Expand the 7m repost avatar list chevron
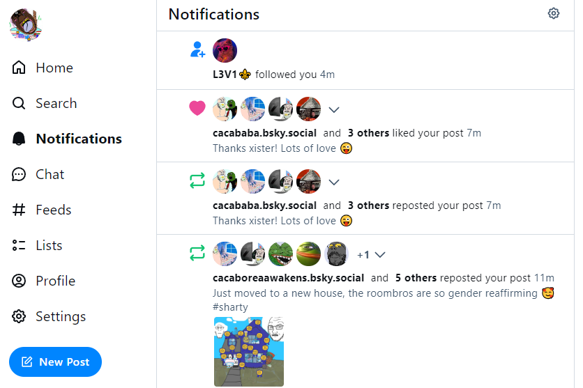Viewport: 583px width, 388px height. click(334, 182)
